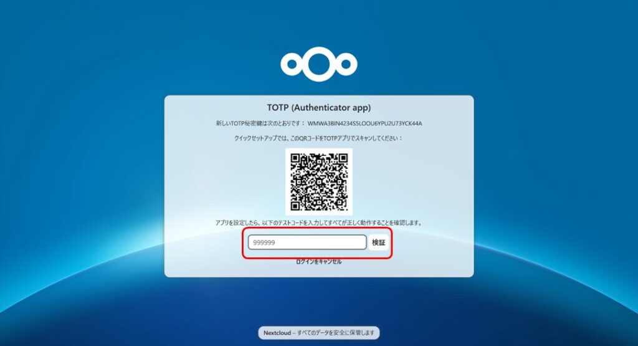Focus the 999999 test code input field
The image size is (638, 346).
pos(307,242)
